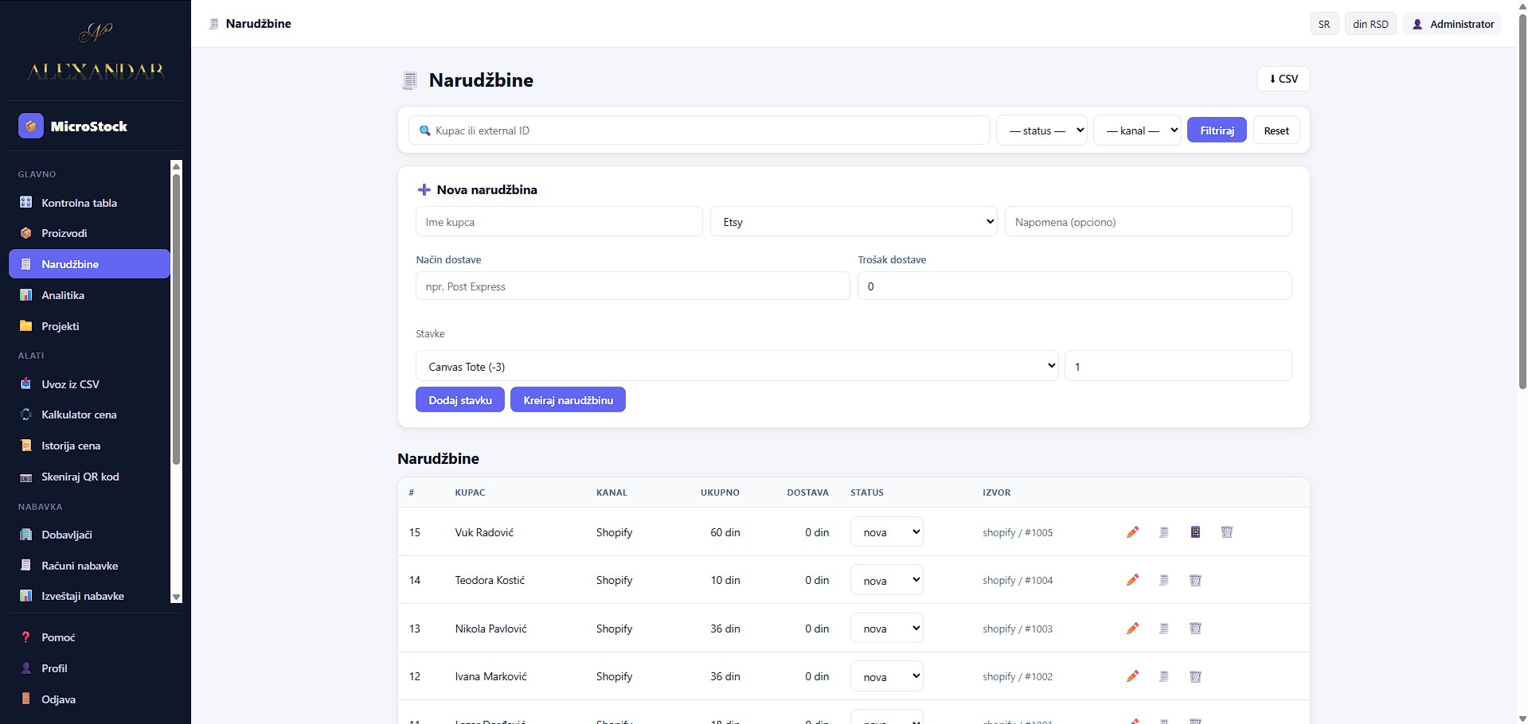Edit Teodora Kostić order with pencil icon

1132,580
